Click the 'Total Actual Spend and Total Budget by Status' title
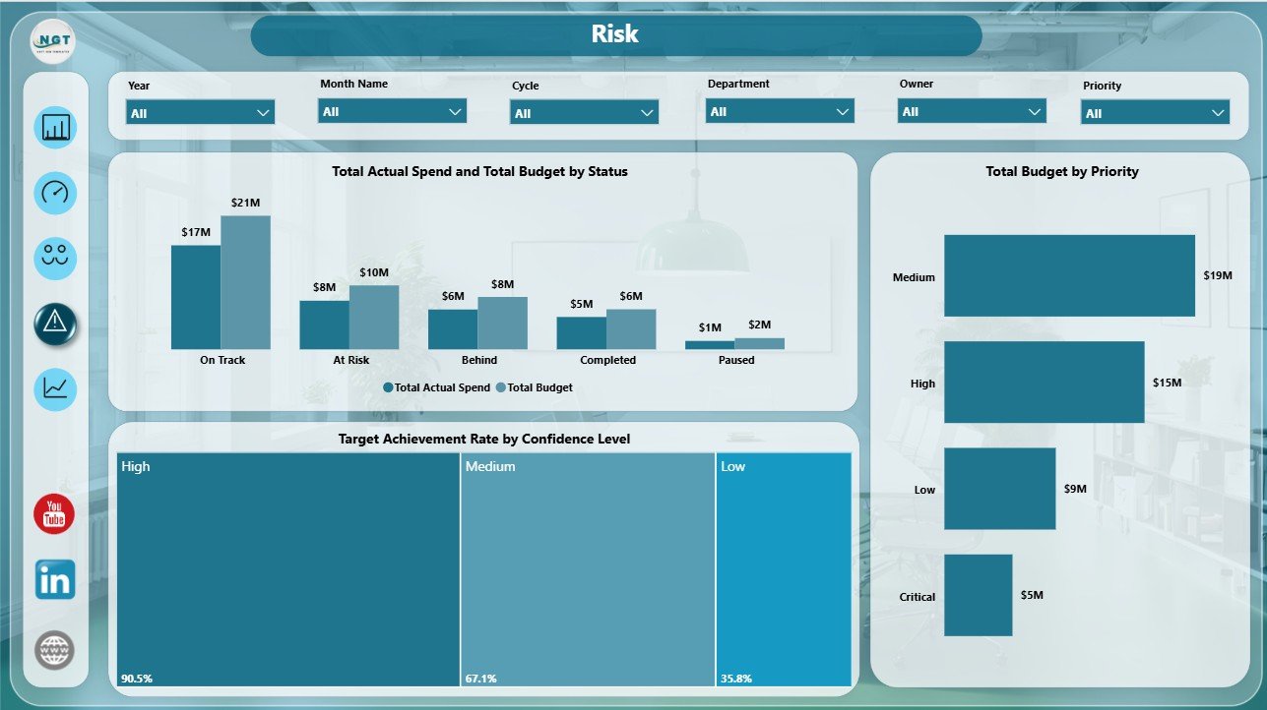 click(480, 171)
